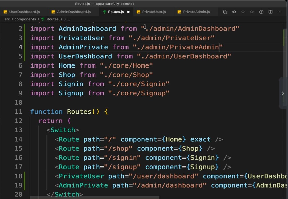Click line number 18 in the gutter
The height and width of the screenshot is (199, 288).
[x=18, y=176]
